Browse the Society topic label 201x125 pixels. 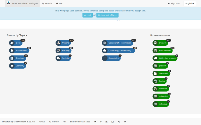[x=66, y=58]
